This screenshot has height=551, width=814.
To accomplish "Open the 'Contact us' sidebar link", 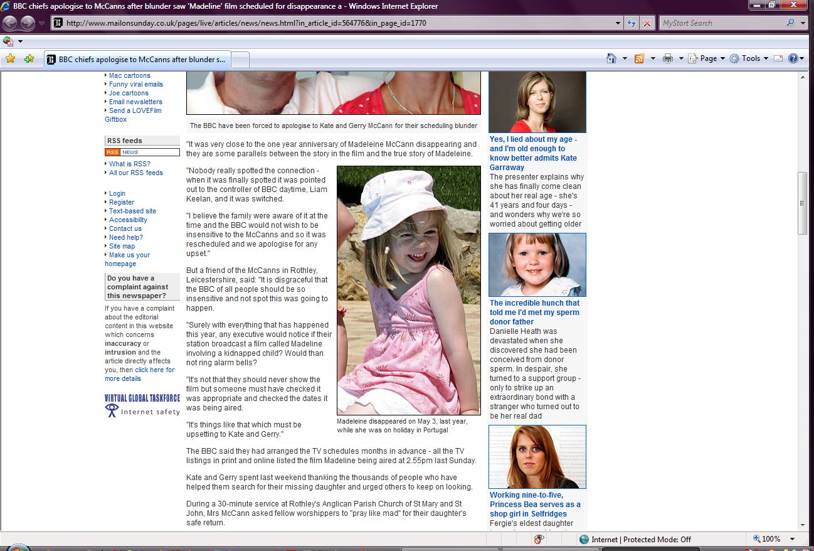I will click(x=125, y=228).
